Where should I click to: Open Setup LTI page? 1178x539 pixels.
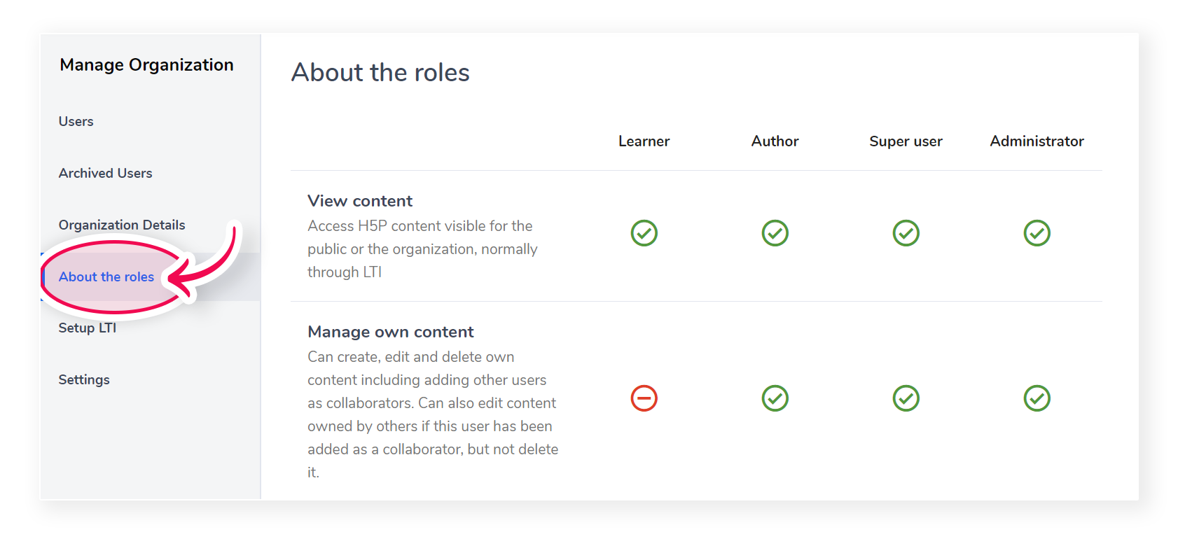pos(87,328)
